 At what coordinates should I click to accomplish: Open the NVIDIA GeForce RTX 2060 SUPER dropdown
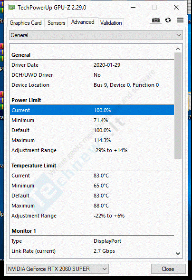(58, 269)
